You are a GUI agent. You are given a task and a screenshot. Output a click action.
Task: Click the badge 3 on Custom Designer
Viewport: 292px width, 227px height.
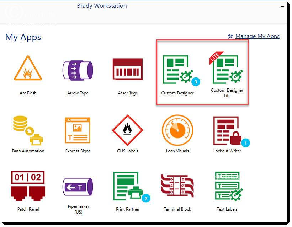click(196, 82)
